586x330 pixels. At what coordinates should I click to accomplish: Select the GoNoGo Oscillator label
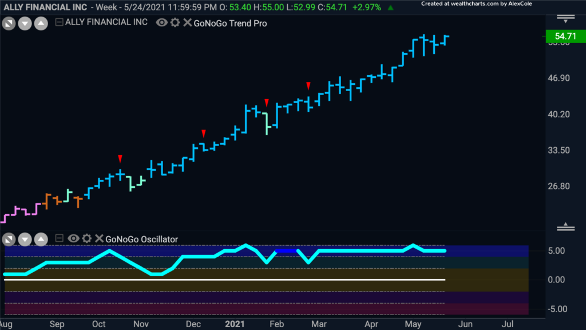(142, 239)
